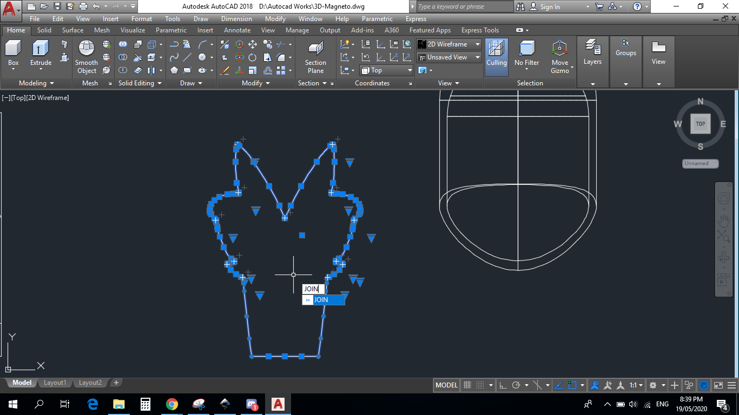Toggle object snap tracking in status bar
The height and width of the screenshot is (415, 739).
[x=559, y=385]
